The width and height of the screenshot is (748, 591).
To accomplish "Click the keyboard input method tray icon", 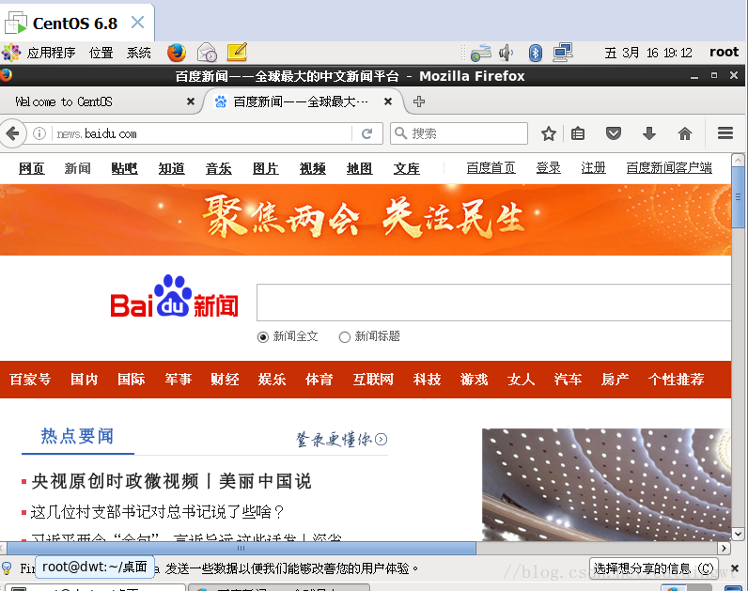I will tap(480, 53).
